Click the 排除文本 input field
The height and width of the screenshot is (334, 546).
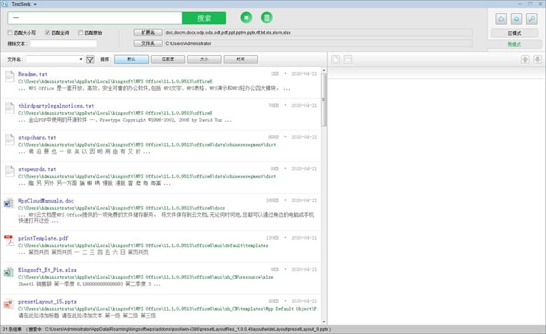tap(64, 44)
